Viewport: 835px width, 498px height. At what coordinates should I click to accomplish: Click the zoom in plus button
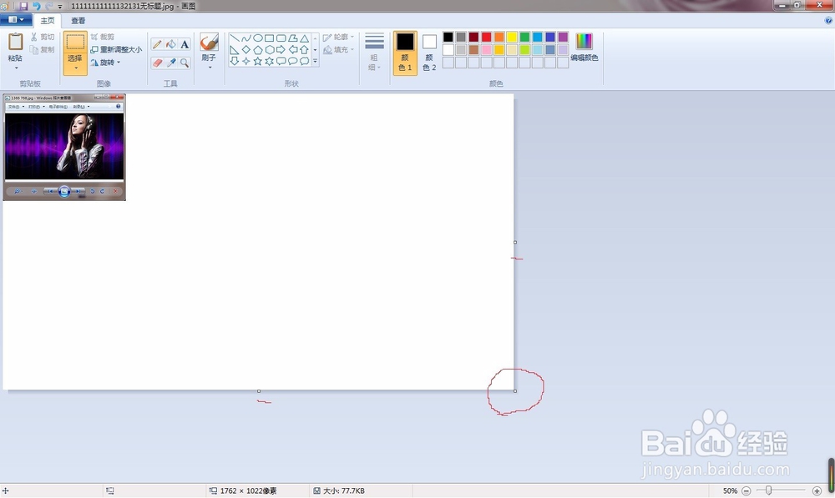click(817, 490)
